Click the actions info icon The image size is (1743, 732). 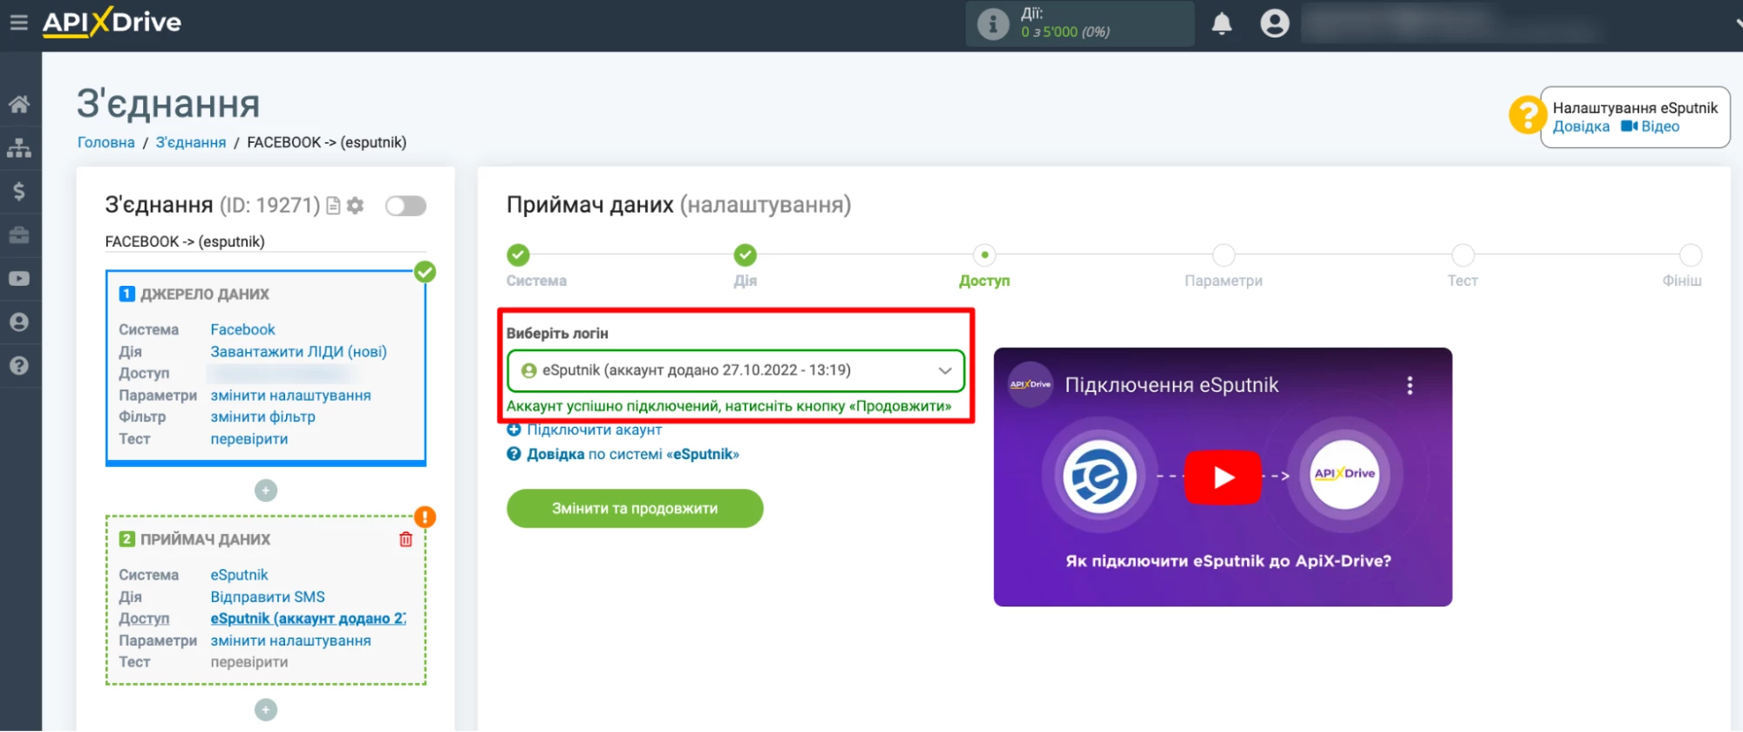992,24
